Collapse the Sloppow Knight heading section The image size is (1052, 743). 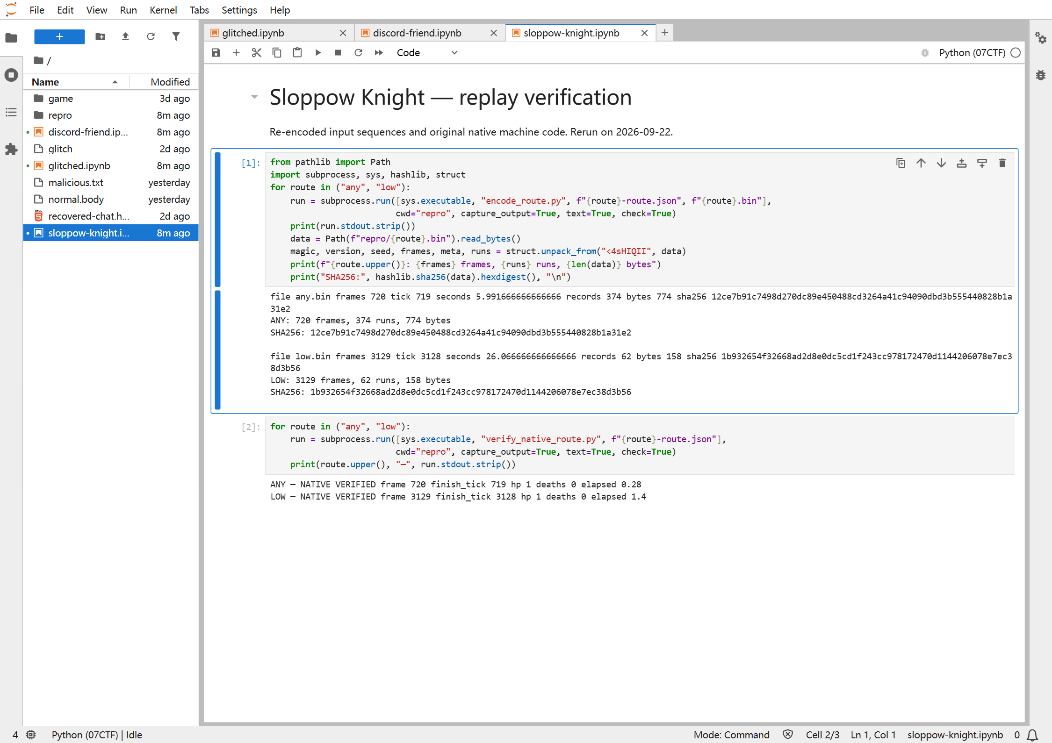[x=254, y=97]
